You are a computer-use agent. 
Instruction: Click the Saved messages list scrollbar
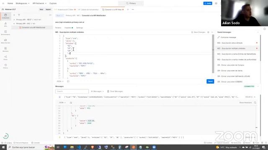[260, 48]
